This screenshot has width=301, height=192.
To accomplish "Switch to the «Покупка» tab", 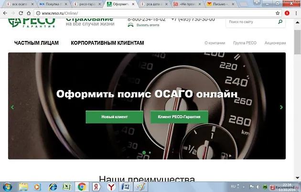I will (54, 4).
